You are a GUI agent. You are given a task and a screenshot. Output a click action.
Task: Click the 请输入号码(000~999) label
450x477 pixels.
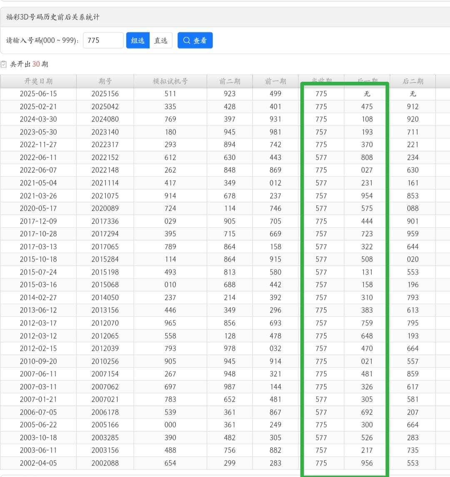coord(42,40)
